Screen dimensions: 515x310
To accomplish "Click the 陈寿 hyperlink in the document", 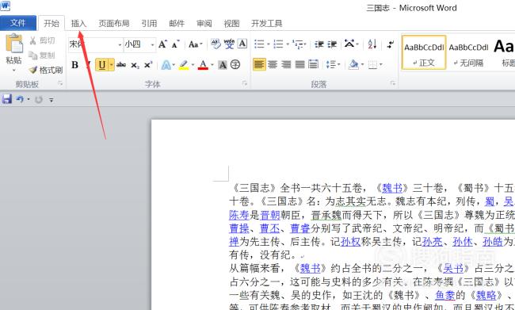I will [239, 215].
